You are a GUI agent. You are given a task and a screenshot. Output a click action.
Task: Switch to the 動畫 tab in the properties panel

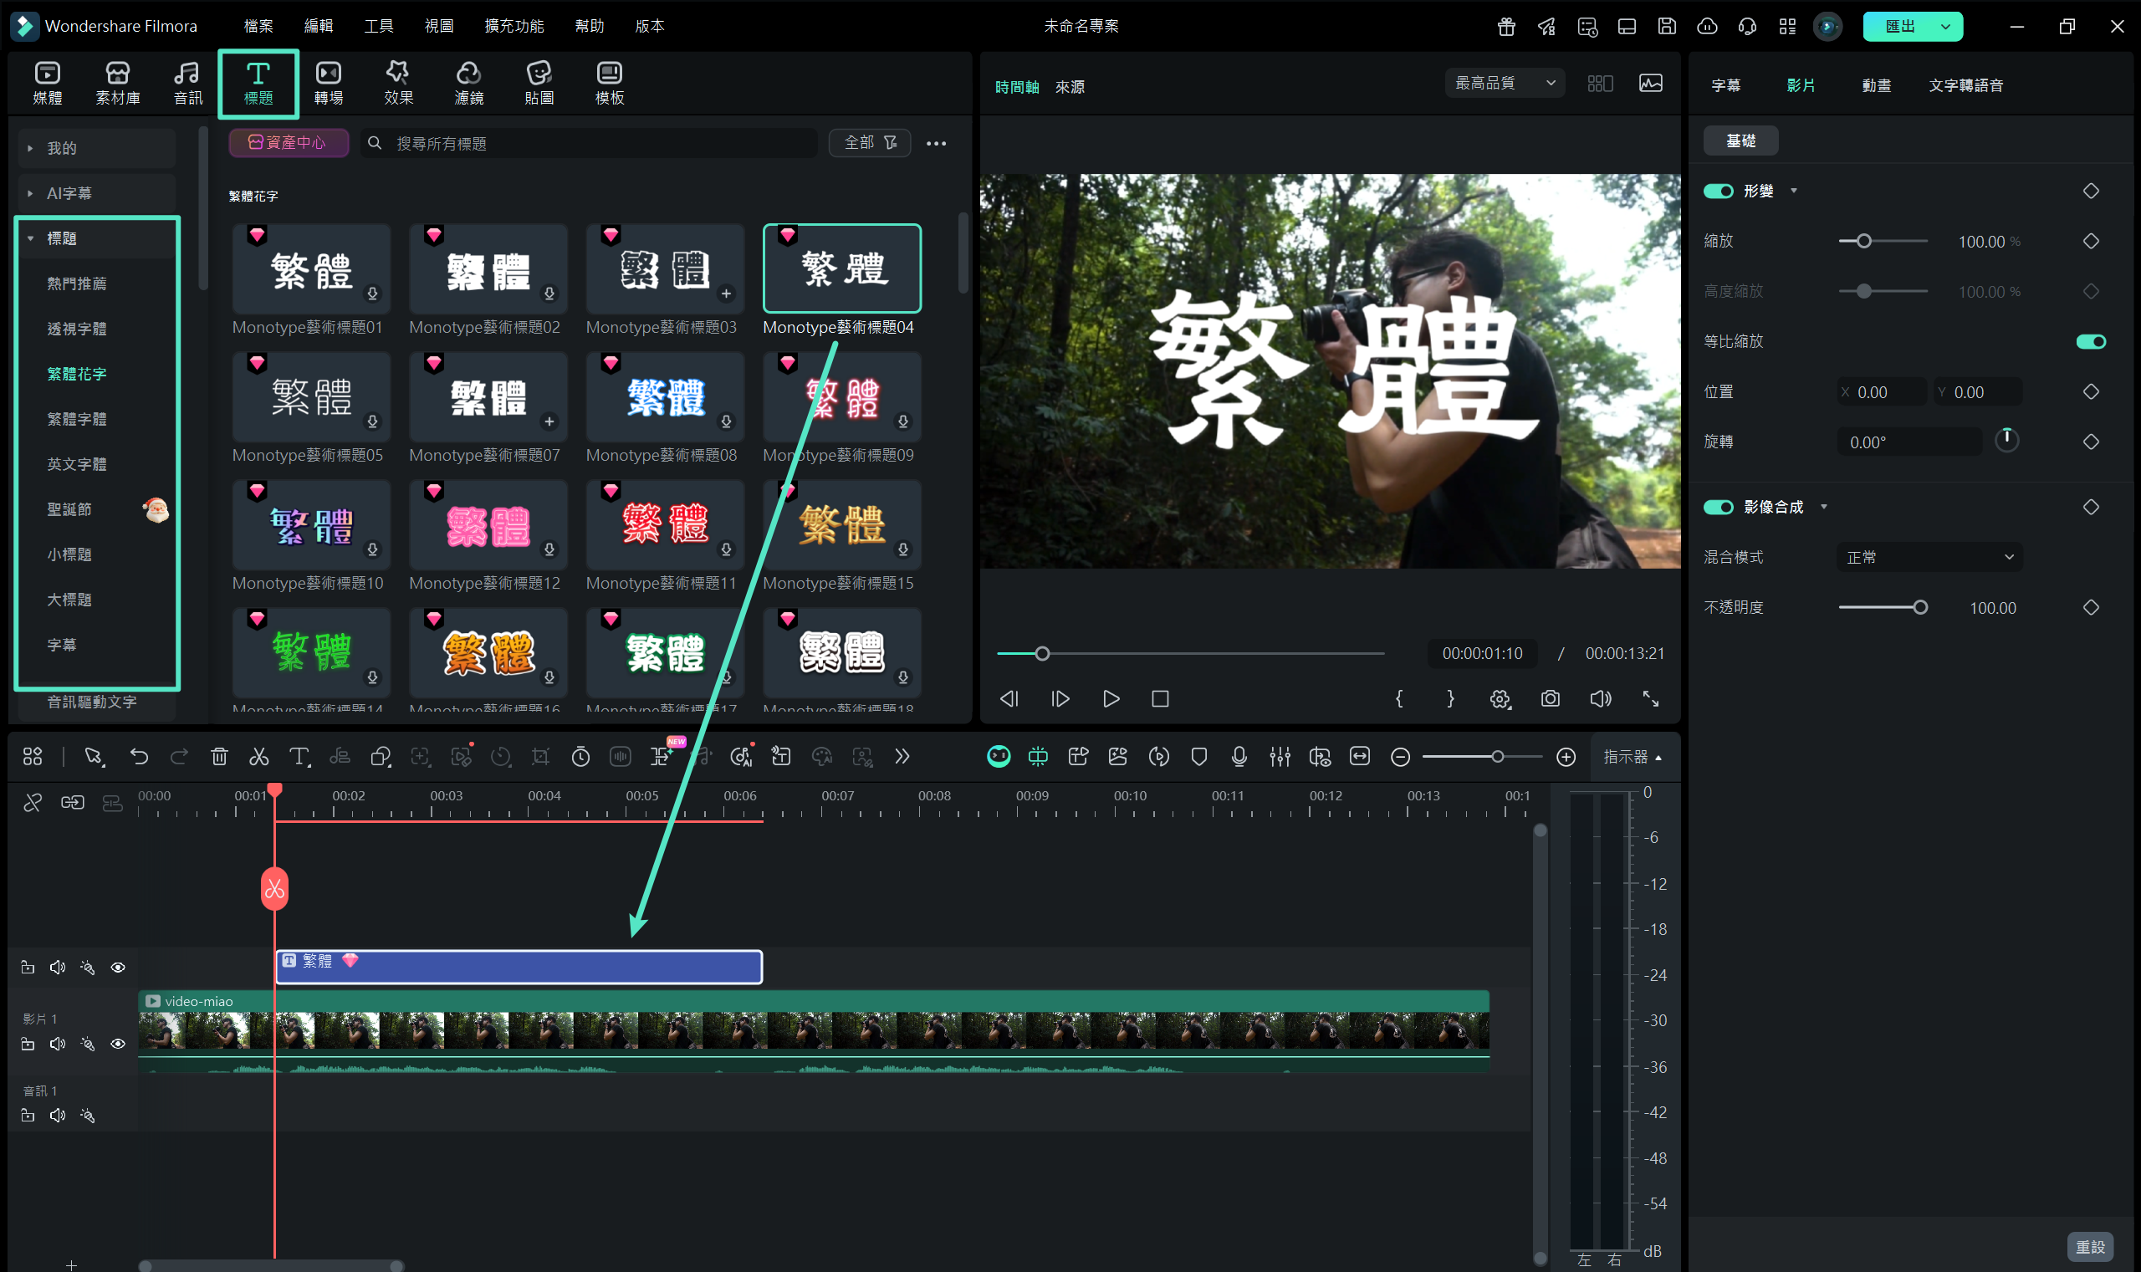(x=1875, y=85)
